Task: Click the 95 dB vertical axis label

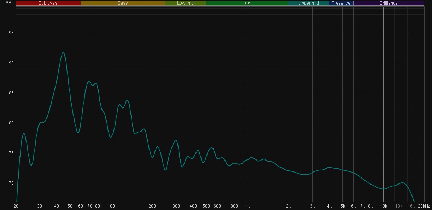Action: pos(11,33)
